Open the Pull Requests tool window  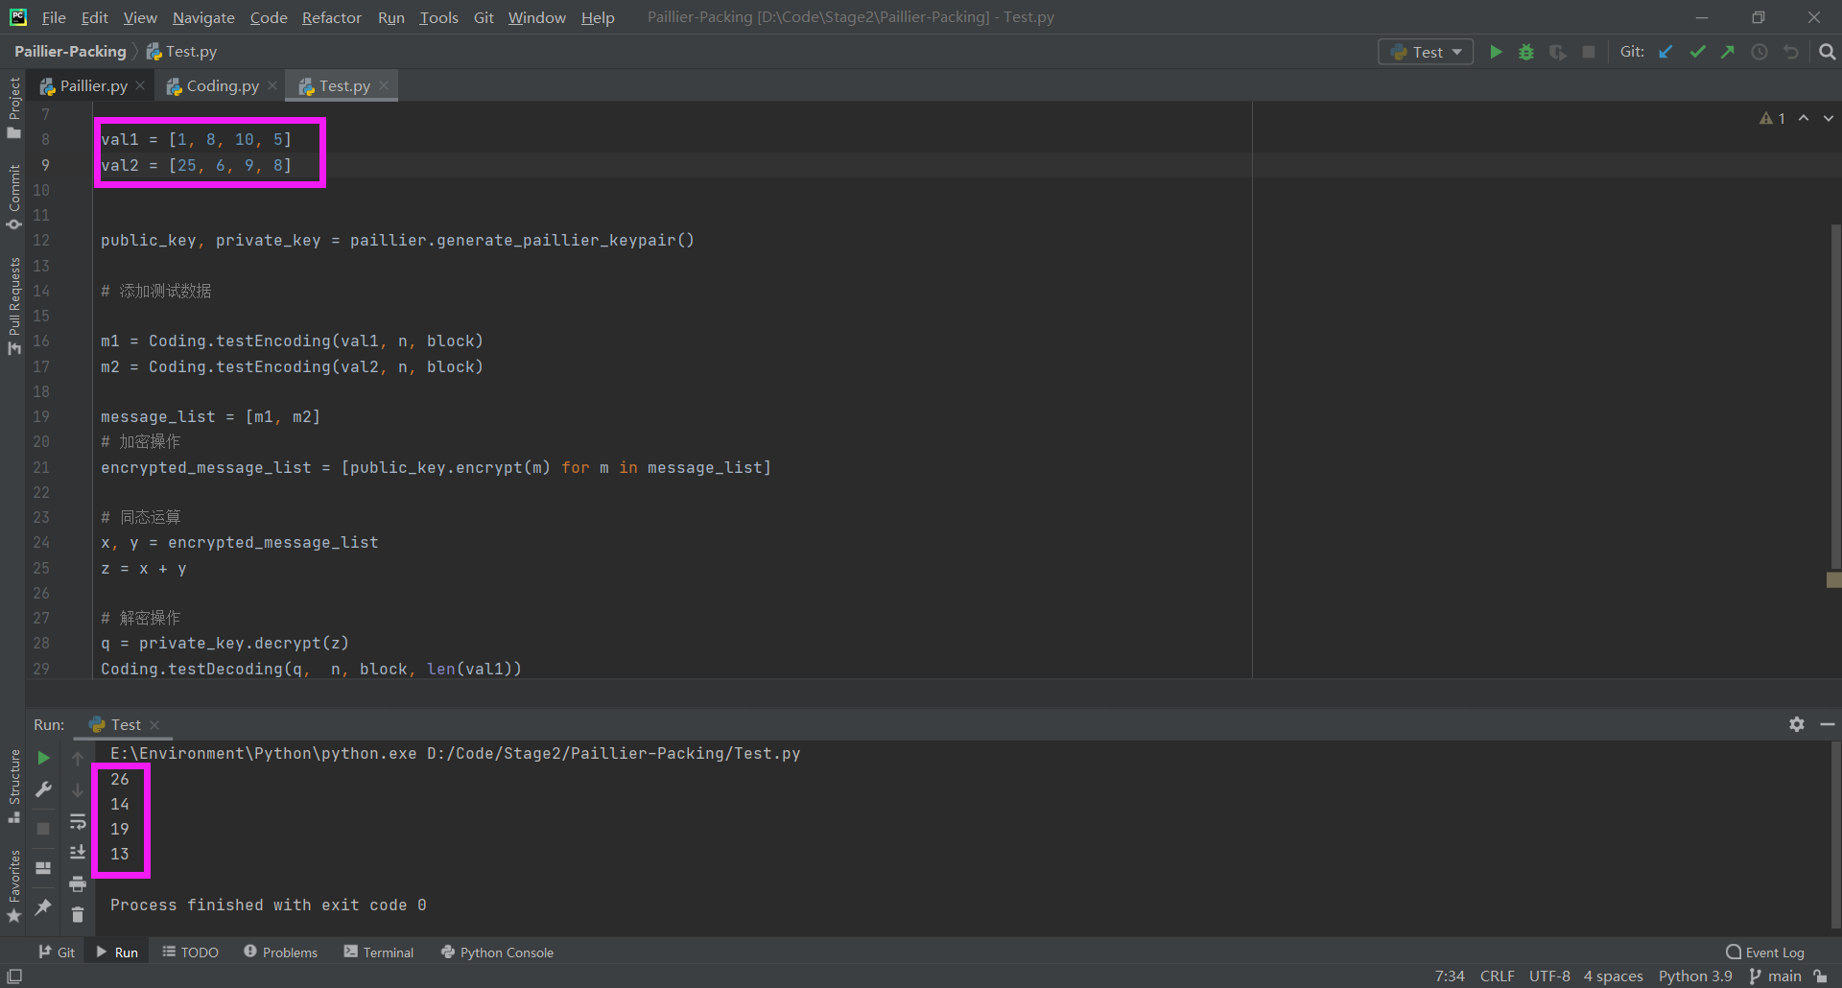13,305
